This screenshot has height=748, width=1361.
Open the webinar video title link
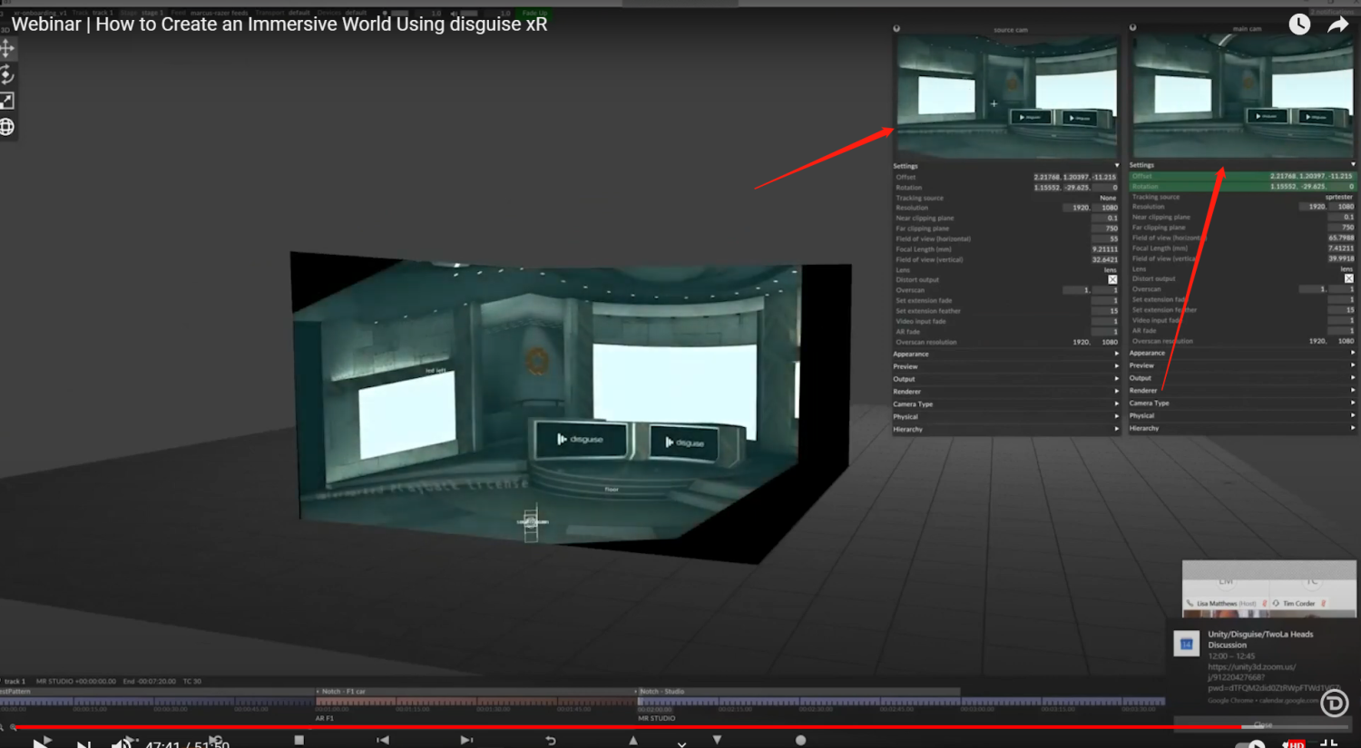(x=279, y=24)
